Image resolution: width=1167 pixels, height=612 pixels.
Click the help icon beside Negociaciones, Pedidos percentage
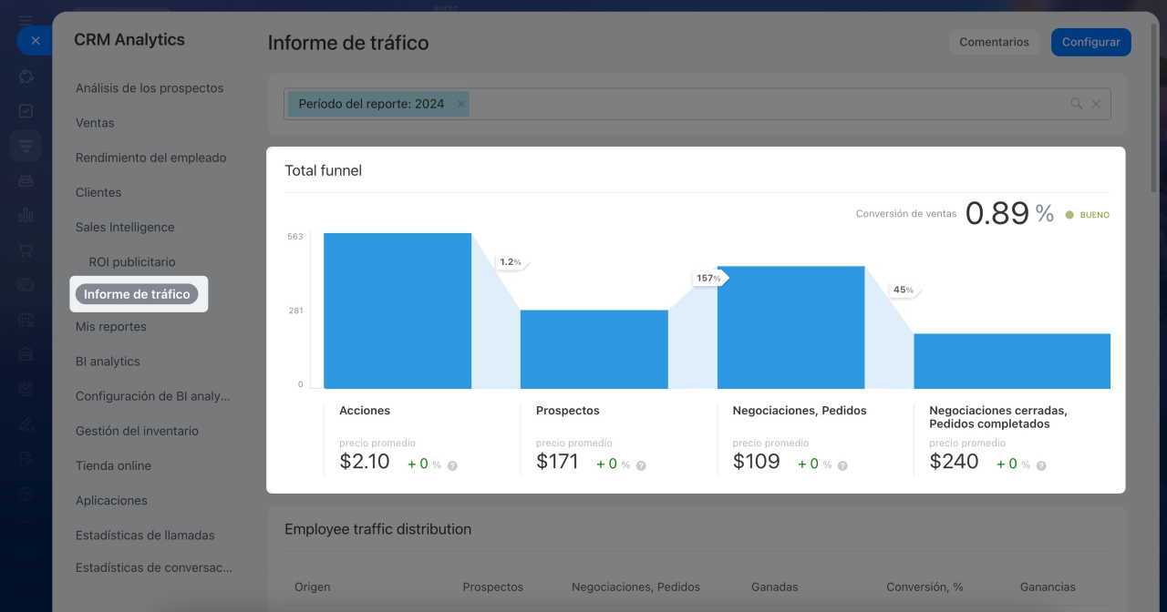coord(842,465)
